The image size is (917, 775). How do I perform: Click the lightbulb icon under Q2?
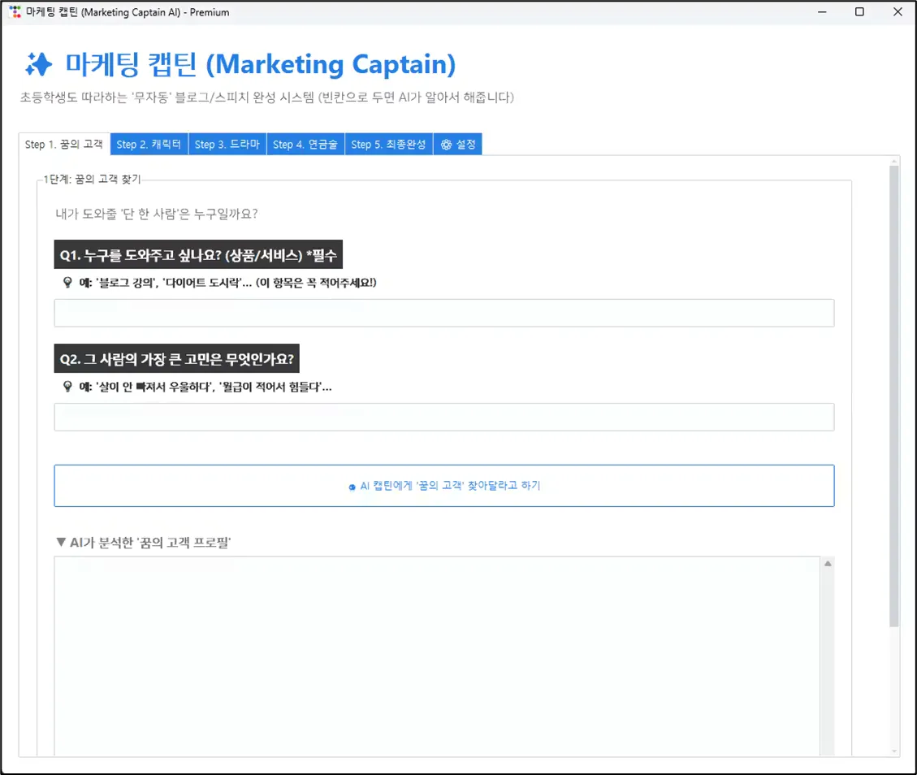coord(67,387)
